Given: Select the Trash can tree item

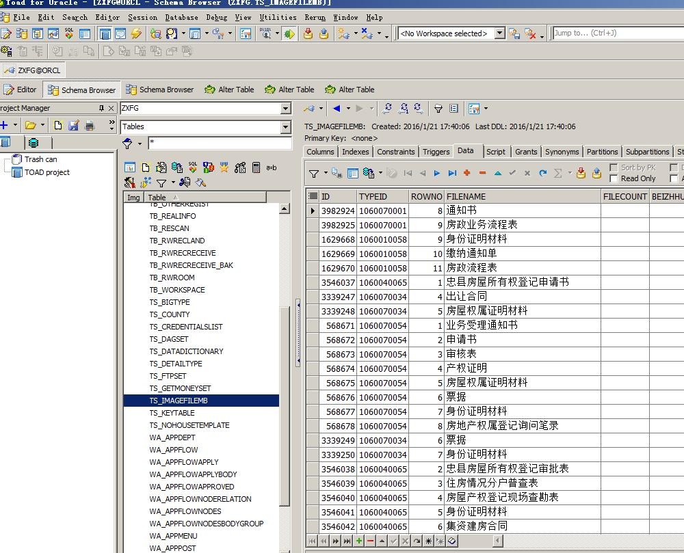Looking at the screenshot, I should pos(40,159).
